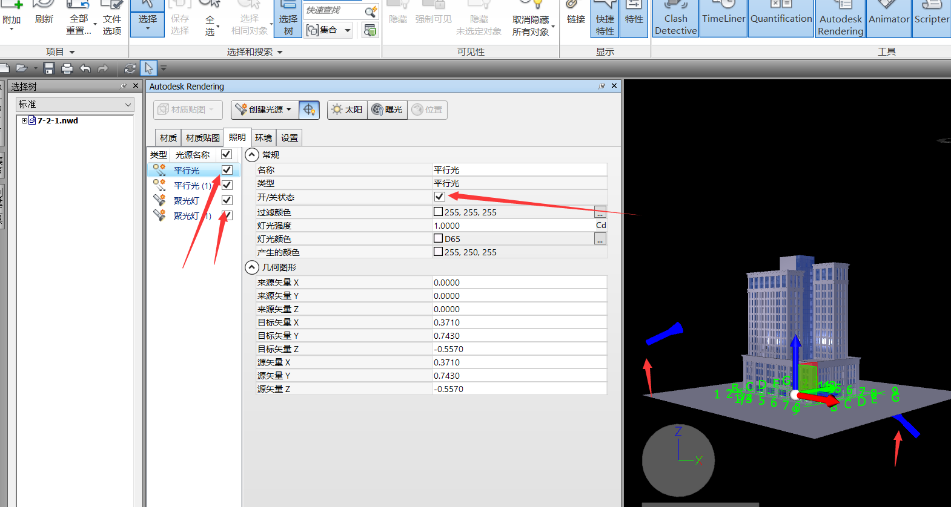Click the 灯光颜色 browse button

tap(600, 239)
